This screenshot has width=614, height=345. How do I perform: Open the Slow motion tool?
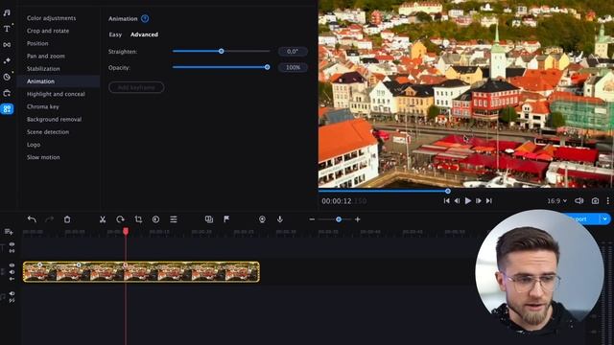pos(43,157)
